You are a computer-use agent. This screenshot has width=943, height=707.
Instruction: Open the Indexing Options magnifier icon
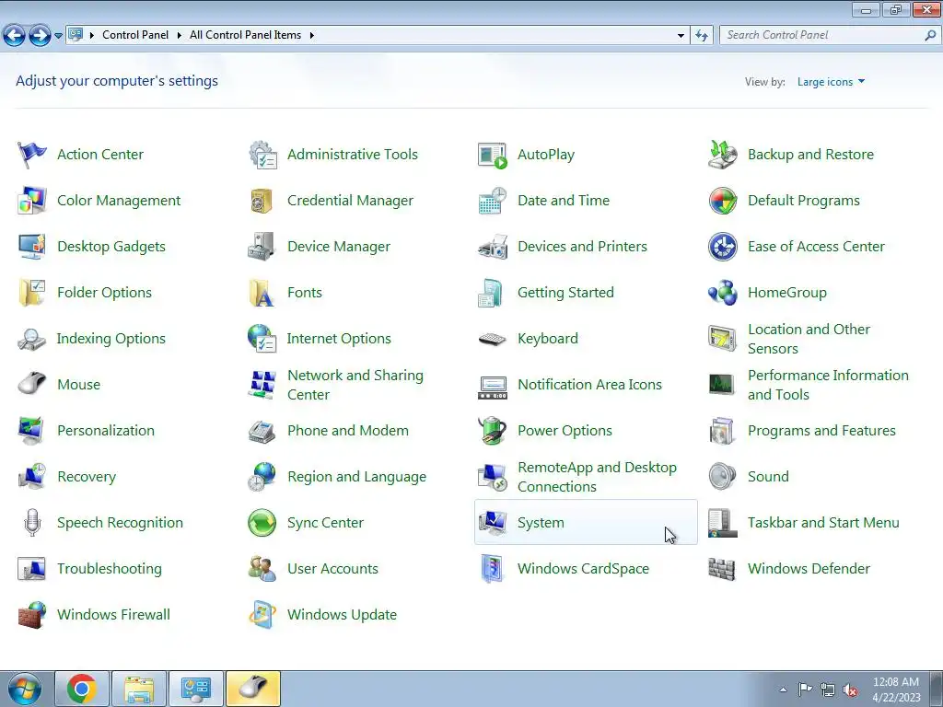[32, 339]
